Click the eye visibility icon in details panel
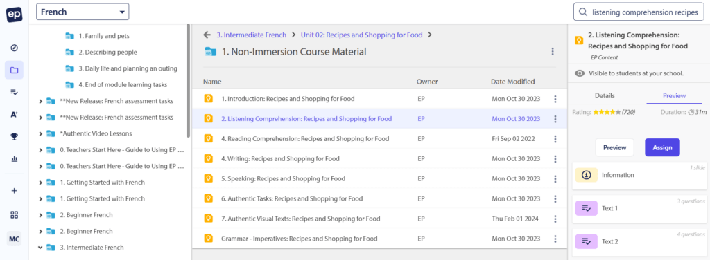This screenshot has width=710, height=260. [580, 73]
